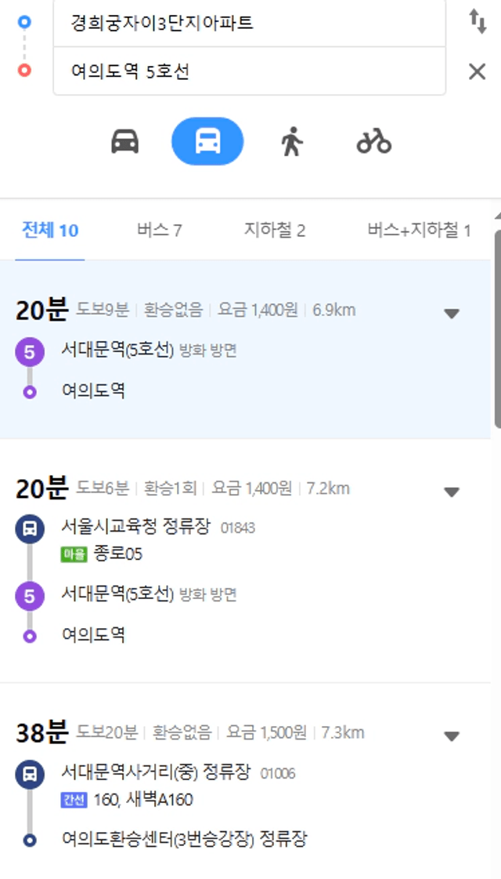Open the 지하철 2 tab
Viewport: 501px width, 879px height.
[x=274, y=231]
